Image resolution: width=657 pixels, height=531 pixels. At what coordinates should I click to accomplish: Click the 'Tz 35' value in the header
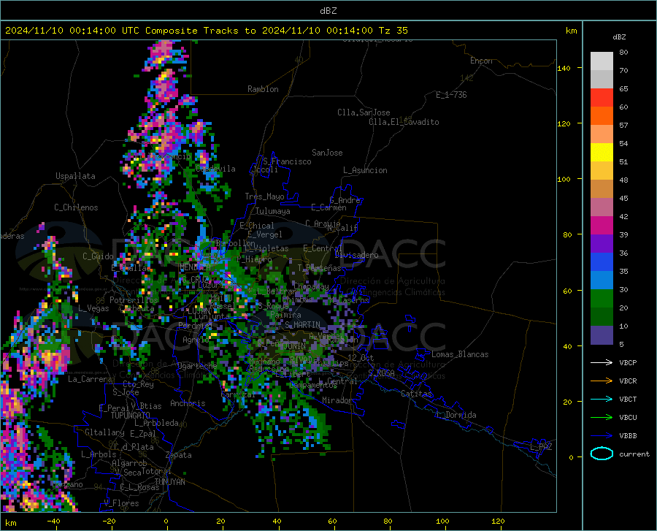point(393,31)
